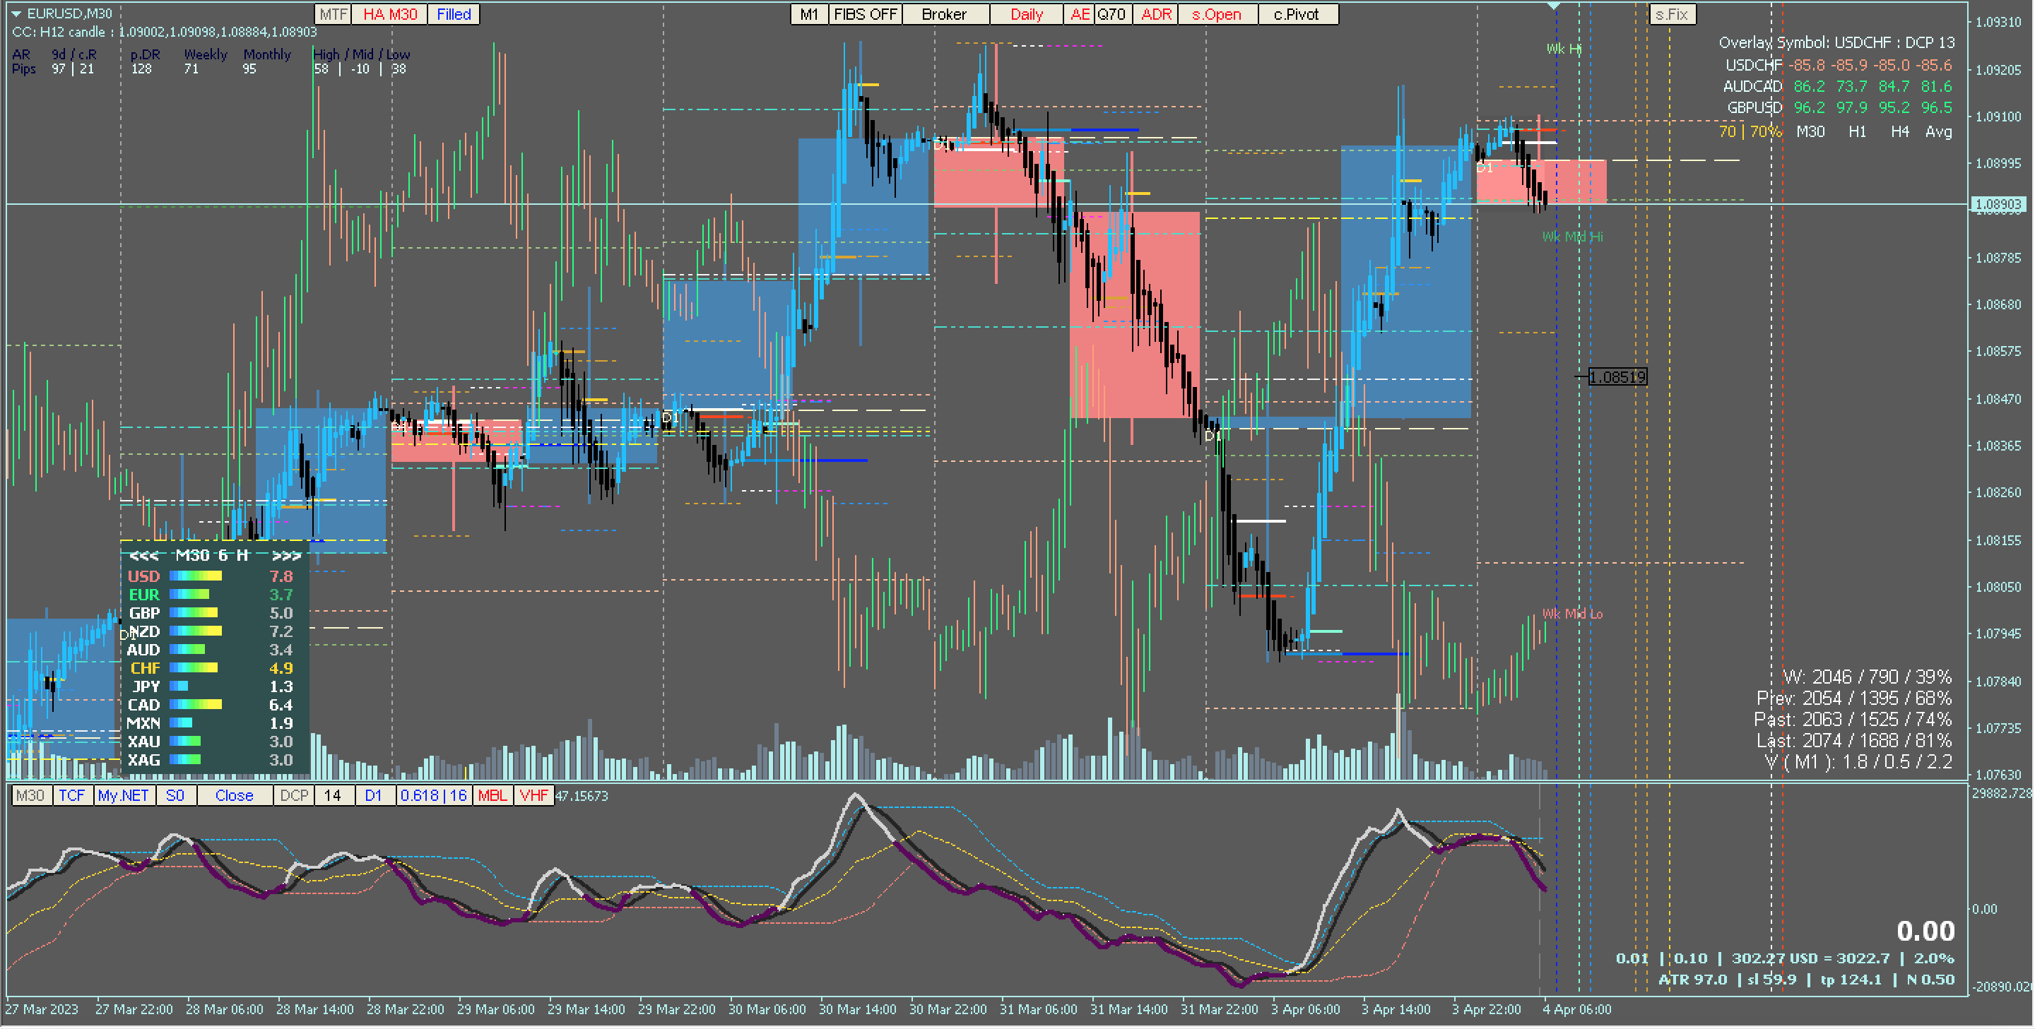Click the blue Close button in subwindow
The image size is (2035, 1029).
point(234,796)
